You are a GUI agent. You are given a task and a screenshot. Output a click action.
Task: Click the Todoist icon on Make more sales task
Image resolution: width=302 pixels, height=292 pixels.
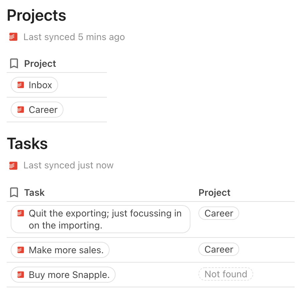[x=20, y=250]
